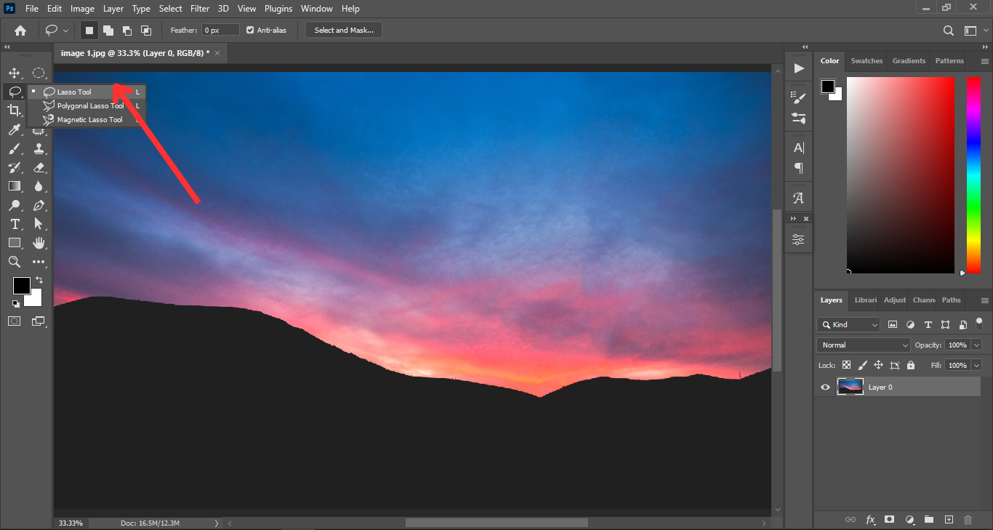Swap foreground and background colors arrow
This screenshot has height=530, width=993.
click(39, 279)
